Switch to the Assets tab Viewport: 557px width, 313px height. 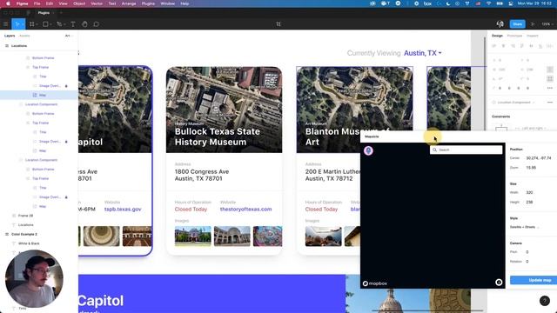coord(24,36)
